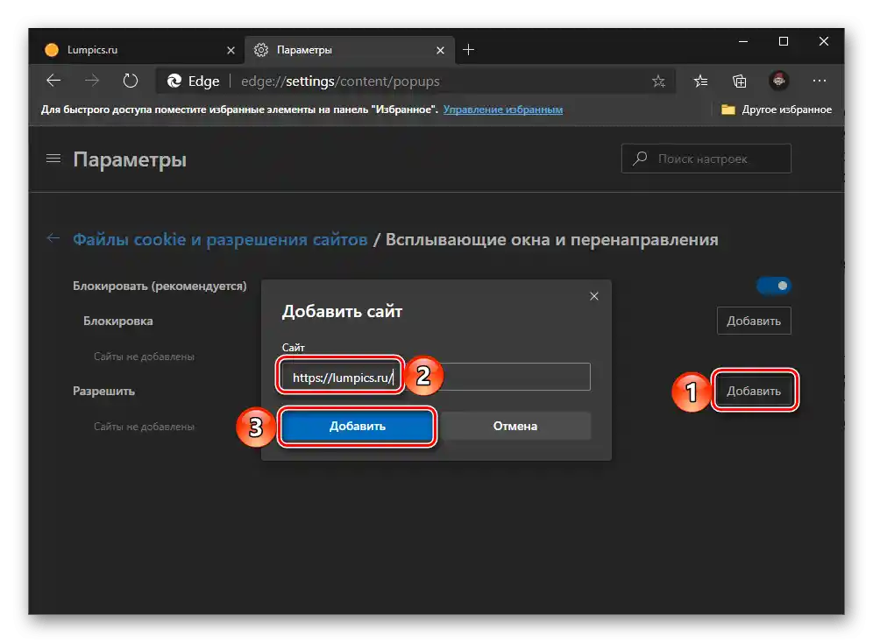Reload the page with the refresh icon
This screenshot has width=873, height=643.
tap(131, 81)
